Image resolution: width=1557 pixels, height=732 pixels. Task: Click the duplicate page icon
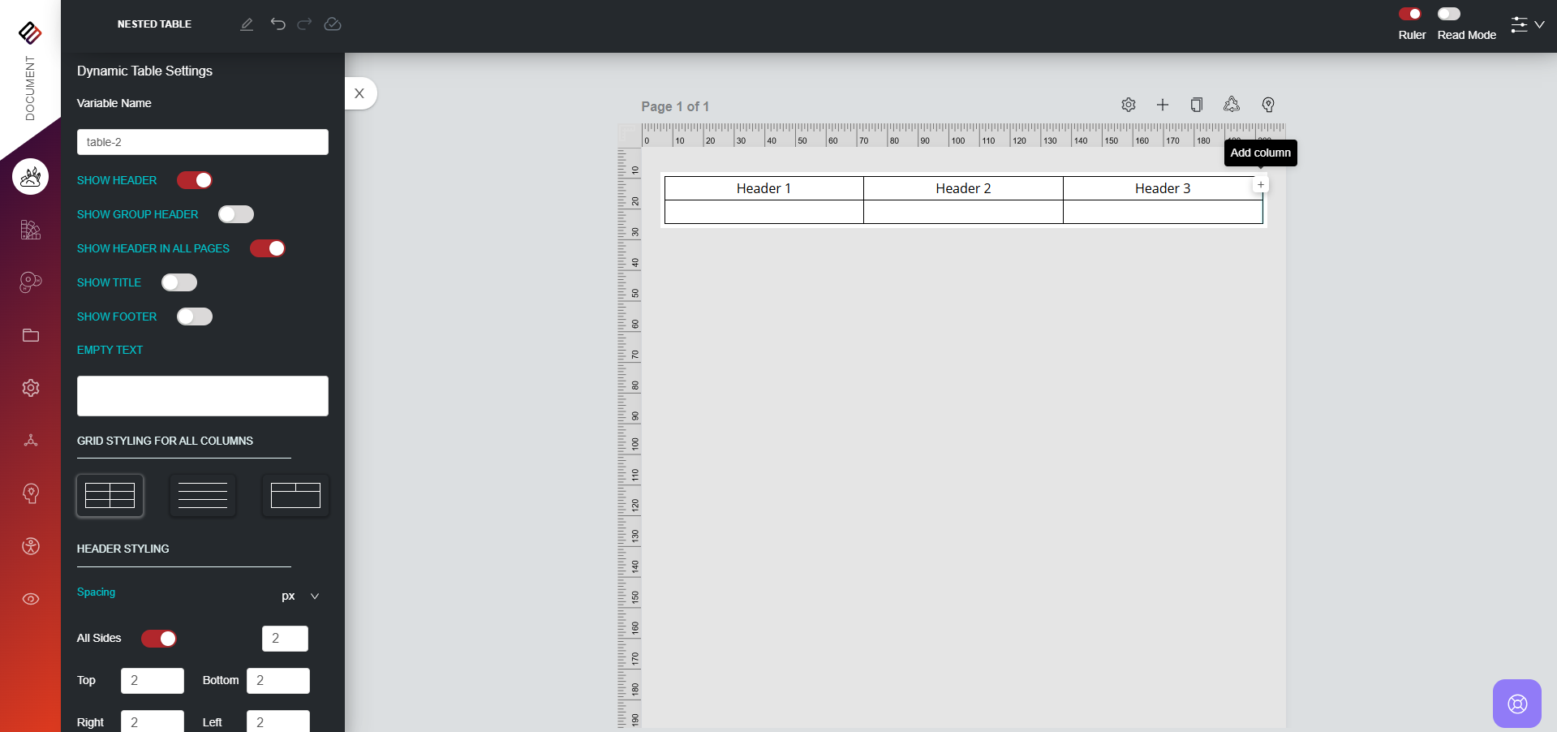coord(1196,105)
